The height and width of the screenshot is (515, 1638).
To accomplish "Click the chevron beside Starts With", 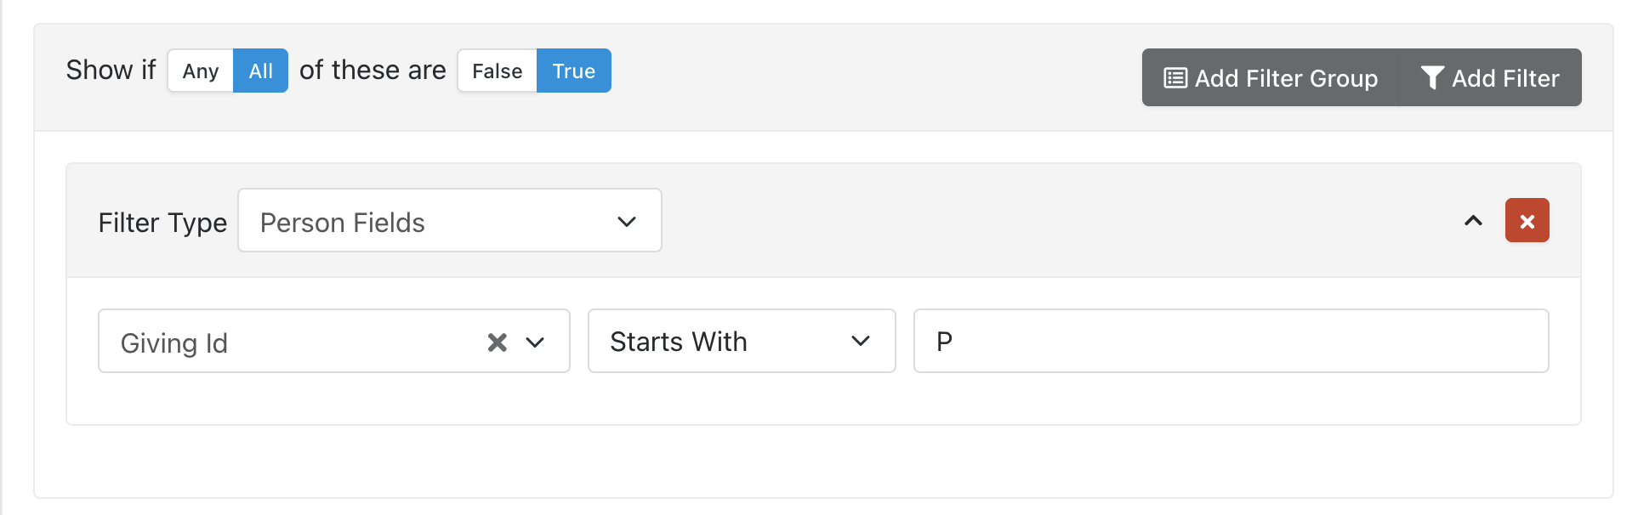I will coord(861,342).
